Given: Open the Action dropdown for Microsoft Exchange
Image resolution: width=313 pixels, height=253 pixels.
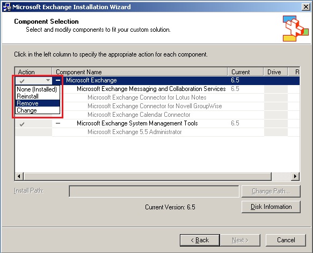Looking at the screenshot, I should point(48,80).
